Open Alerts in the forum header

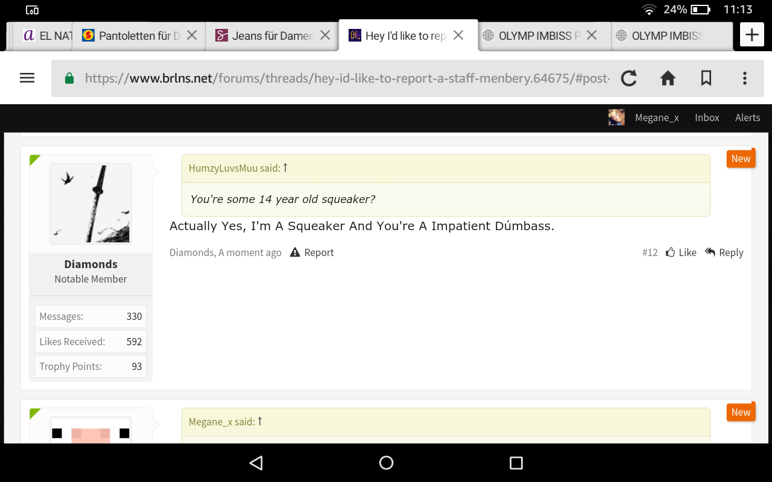click(x=747, y=117)
